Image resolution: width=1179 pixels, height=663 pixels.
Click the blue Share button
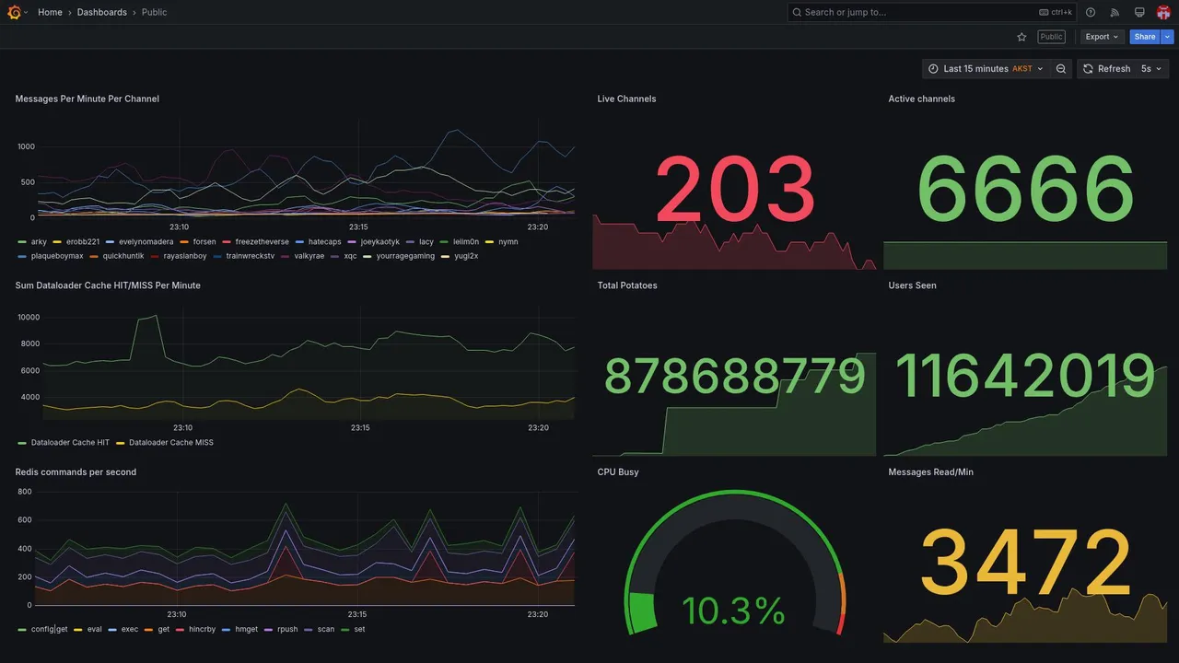[x=1145, y=37]
